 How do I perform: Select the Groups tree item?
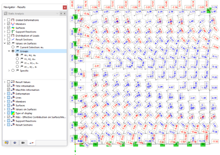click(24, 51)
